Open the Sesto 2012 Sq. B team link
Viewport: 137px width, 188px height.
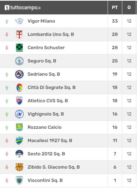[x=46, y=154]
